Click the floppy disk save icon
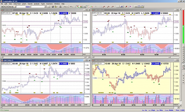This screenshot has width=185, height=112. click(x=53, y=7)
